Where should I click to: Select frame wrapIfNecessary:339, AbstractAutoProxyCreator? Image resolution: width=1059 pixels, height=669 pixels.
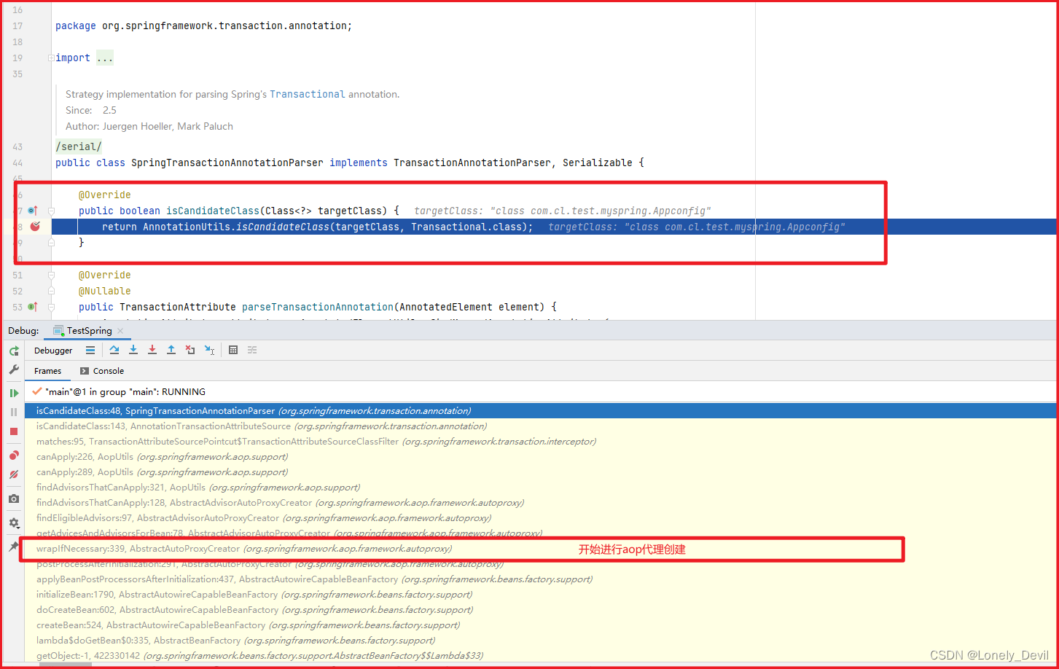click(540, 549)
